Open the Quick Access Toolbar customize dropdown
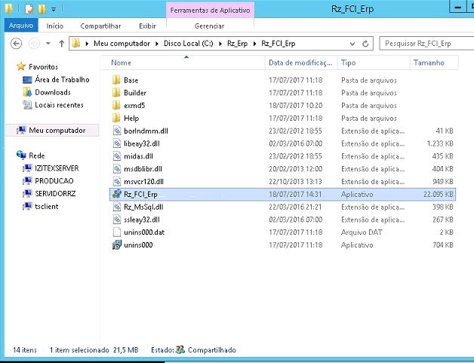 pos(54,10)
